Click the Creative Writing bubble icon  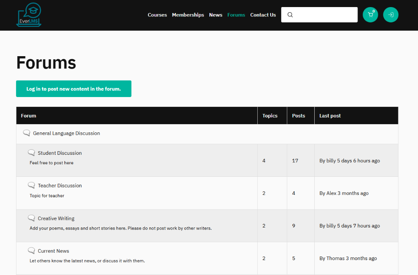31,218
